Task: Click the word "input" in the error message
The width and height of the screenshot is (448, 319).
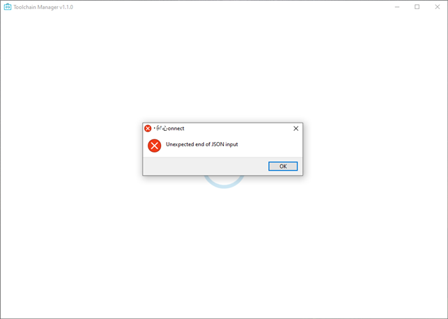Action: tap(232, 145)
